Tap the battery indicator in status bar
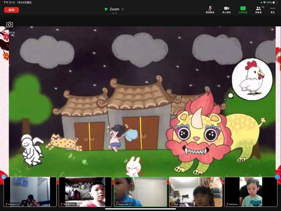The width and height of the screenshot is (281, 211). (275, 2)
